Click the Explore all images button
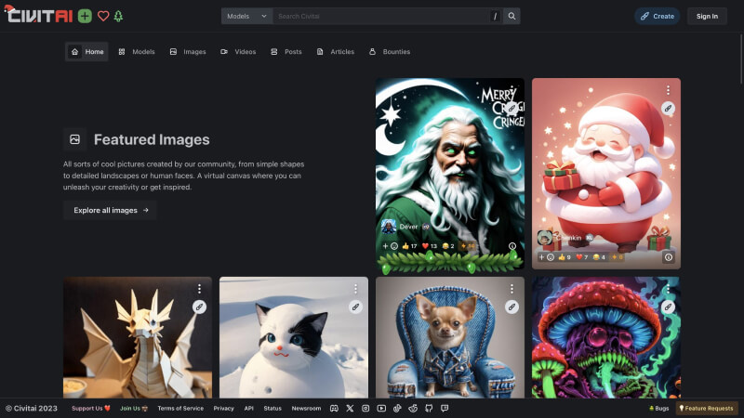The image size is (744, 418). [x=111, y=210]
